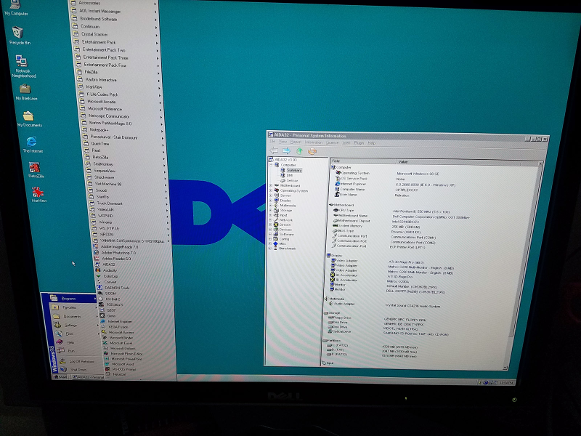Open the Winamp program folder
Screen dimensions: 581x436
[x=131, y=222]
